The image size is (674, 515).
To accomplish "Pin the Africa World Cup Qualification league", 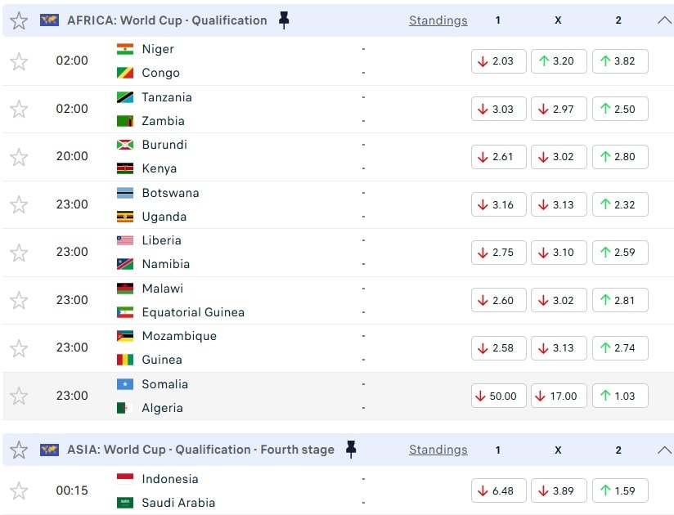I will pyautogui.click(x=284, y=20).
